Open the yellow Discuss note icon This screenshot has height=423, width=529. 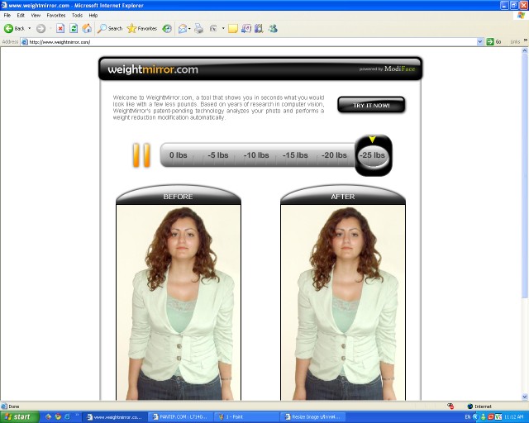tap(233, 29)
